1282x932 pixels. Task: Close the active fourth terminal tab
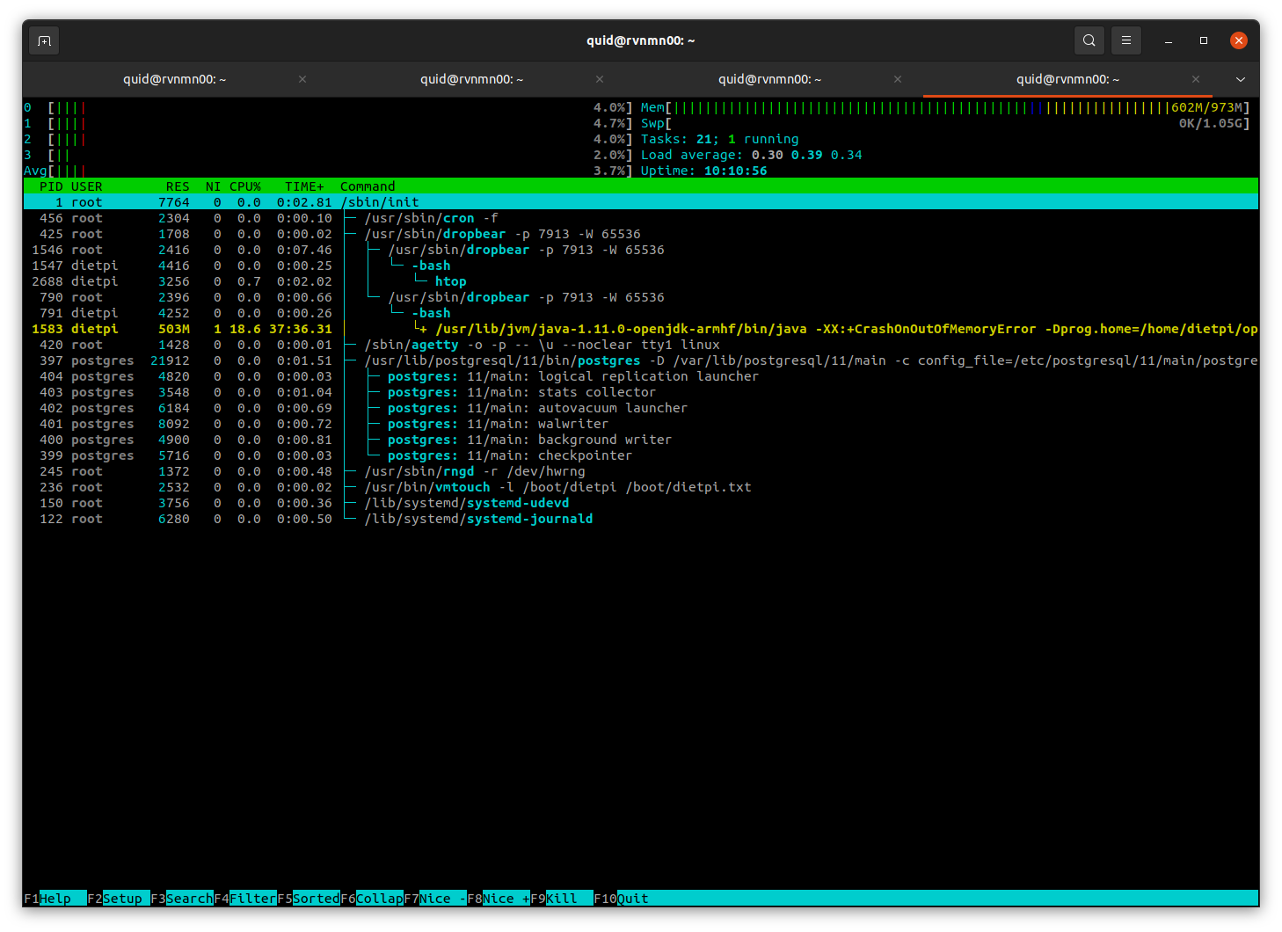(x=1196, y=79)
